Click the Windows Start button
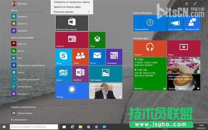 pyautogui.click(x=4, y=127)
